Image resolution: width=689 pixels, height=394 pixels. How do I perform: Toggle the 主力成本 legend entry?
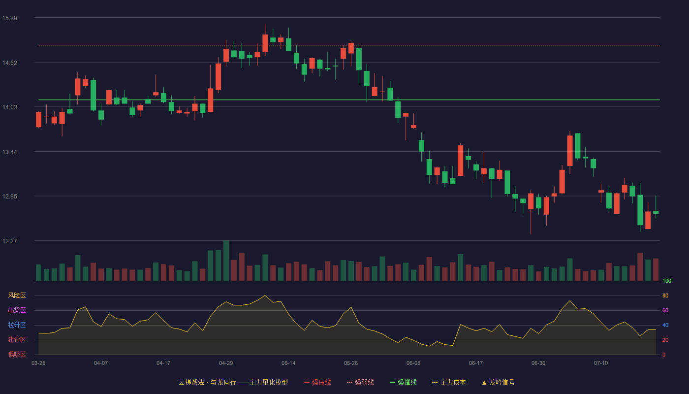pyautogui.click(x=449, y=382)
